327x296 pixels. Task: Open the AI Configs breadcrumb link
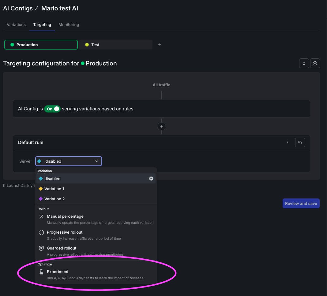pos(18,8)
